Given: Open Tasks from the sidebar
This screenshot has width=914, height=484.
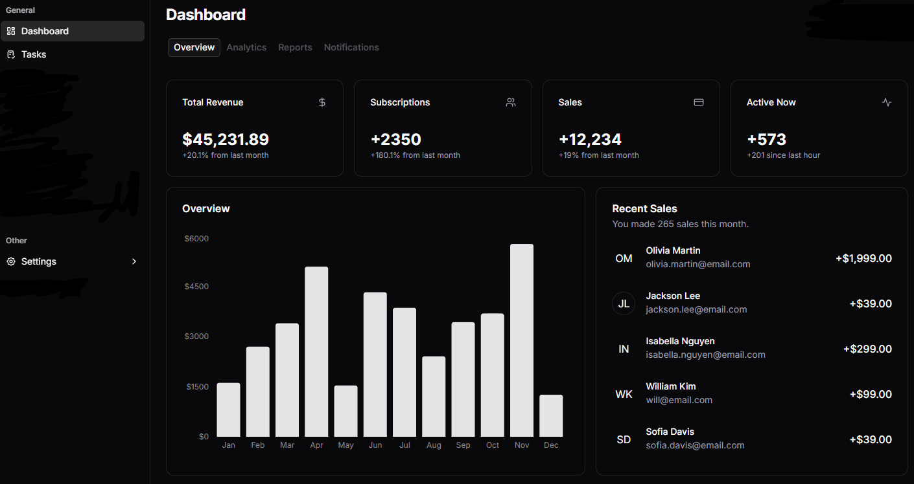Looking at the screenshot, I should pyautogui.click(x=34, y=54).
